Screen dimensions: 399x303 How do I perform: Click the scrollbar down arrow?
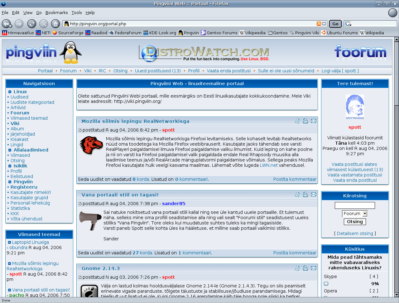click(397, 295)
